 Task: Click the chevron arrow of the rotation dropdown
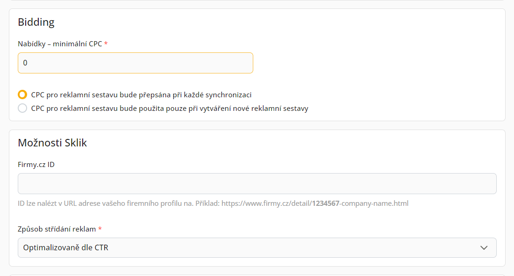pos(484,247)
